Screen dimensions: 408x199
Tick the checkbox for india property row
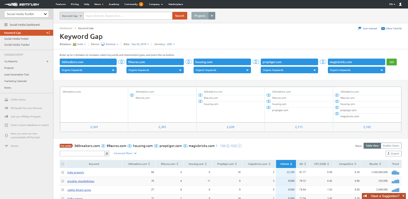click(63, 173)
